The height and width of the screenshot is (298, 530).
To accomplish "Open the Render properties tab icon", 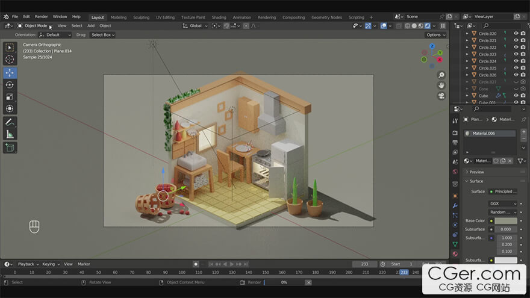I will [x=455, y=133].
